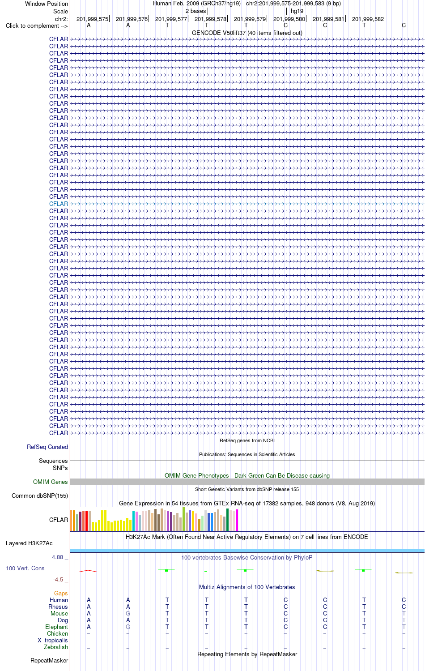This screenshot has width=425, height=671.
Task: Click the RepeatMasker track label
Action: [49, 660]
